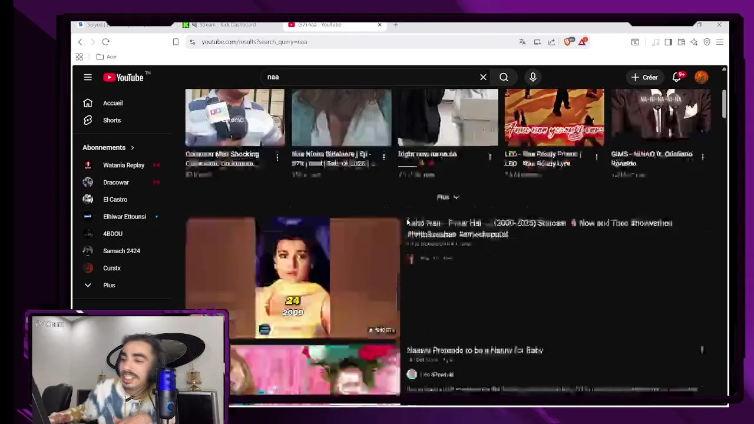Click the magnifier search button
754x424 pixels.
point(504,77)
